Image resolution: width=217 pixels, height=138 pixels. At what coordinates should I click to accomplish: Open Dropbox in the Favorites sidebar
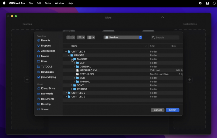coord(46,46)
